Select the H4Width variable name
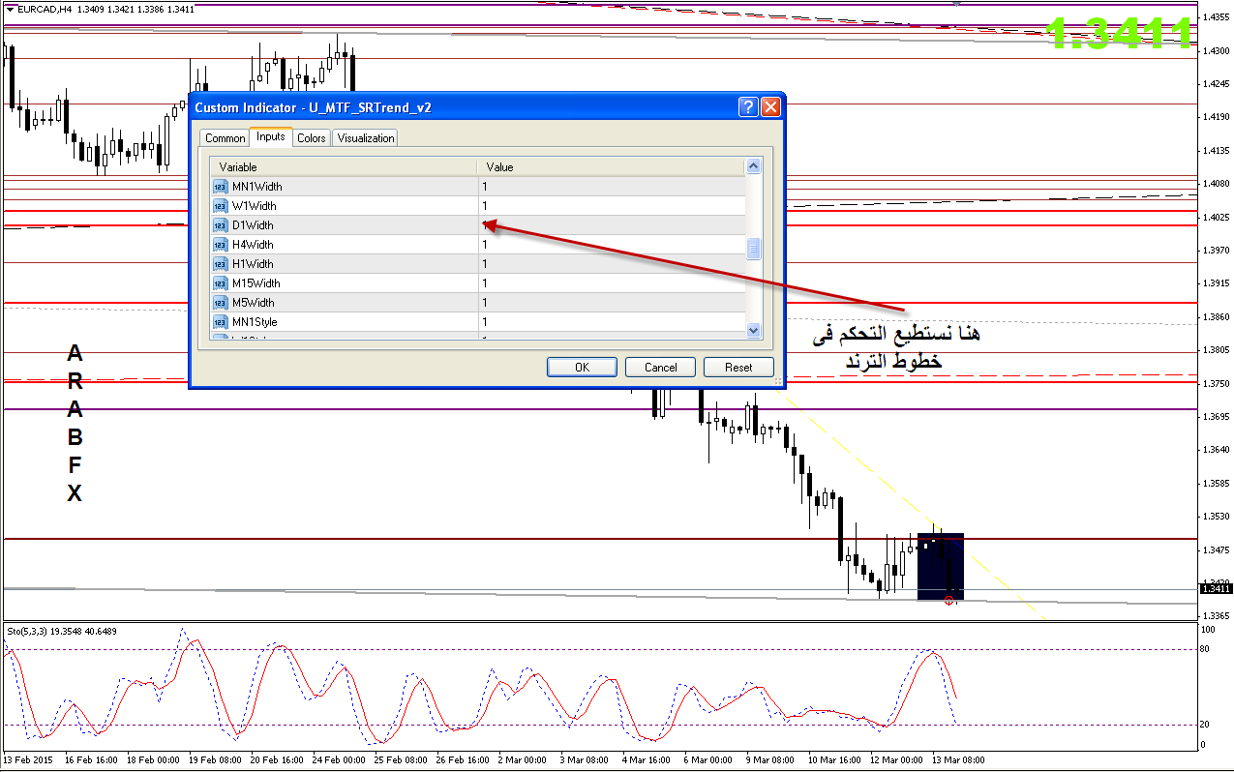1234x772 pixels. point(254,244)
